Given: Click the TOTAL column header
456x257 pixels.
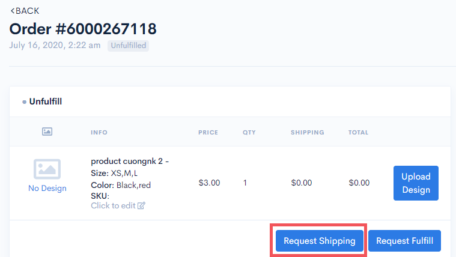Looking at the screenshot, I should pyautogui.click(x=358, y=132).
